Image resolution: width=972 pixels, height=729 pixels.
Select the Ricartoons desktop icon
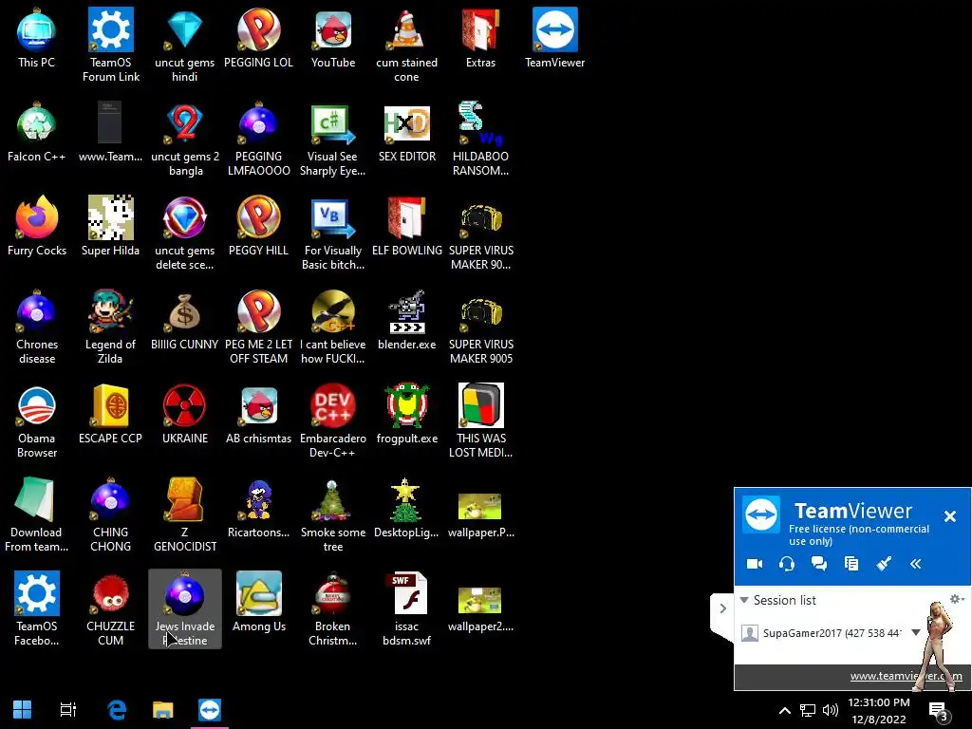(x=258, y=509)
